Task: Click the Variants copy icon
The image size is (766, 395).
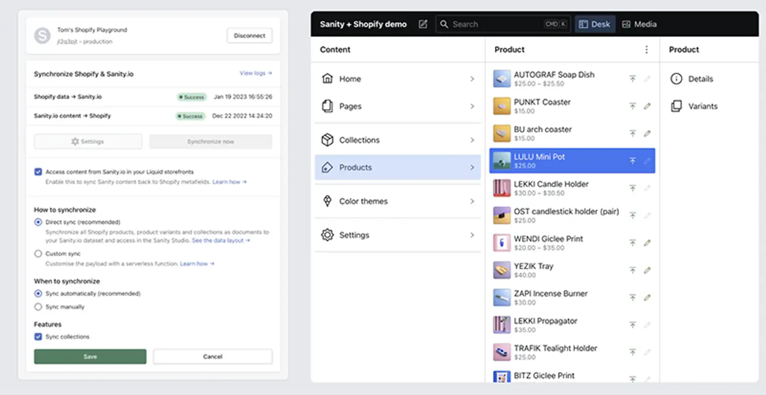Action: click(x=676, y=106)
